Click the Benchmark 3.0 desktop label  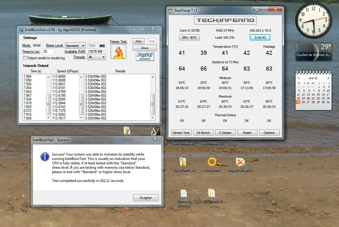tap(212, 143)
